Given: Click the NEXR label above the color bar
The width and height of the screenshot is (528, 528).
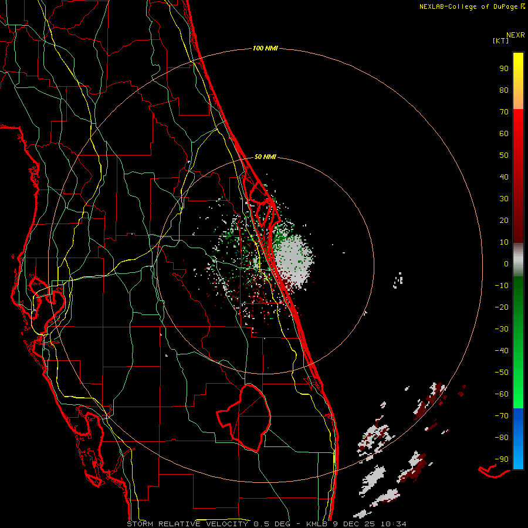Looking at the screenshot, I should point(516,35).
